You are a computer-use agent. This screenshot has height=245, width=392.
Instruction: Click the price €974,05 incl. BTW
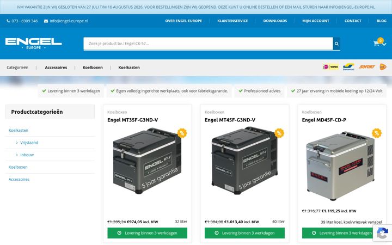(143, 222)
